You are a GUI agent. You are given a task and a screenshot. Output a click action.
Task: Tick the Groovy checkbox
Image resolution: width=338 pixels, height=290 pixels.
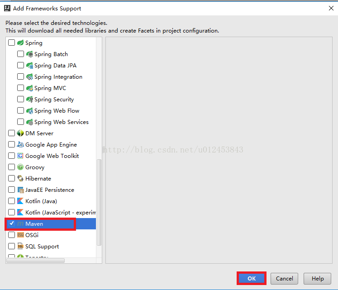(x=11, y=167)
